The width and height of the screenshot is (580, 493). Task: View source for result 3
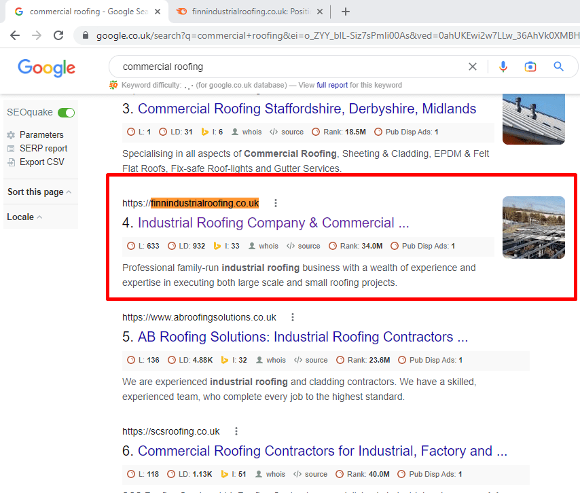(287, 132)
